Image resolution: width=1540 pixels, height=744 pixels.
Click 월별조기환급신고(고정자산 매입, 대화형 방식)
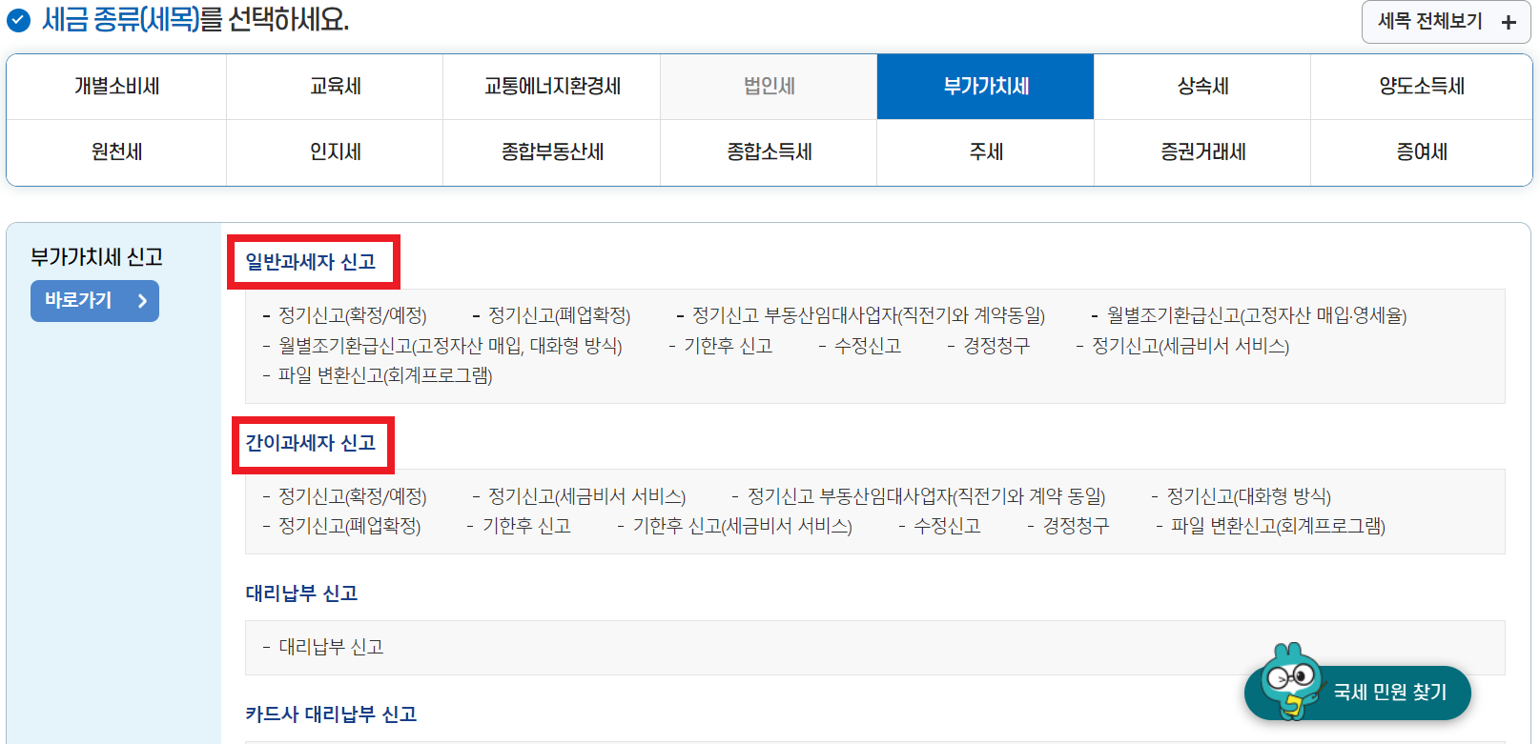[x=449, y=346]
